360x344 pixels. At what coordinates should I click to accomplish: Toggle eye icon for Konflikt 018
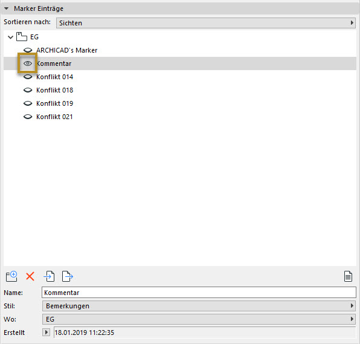click(28, 90)
